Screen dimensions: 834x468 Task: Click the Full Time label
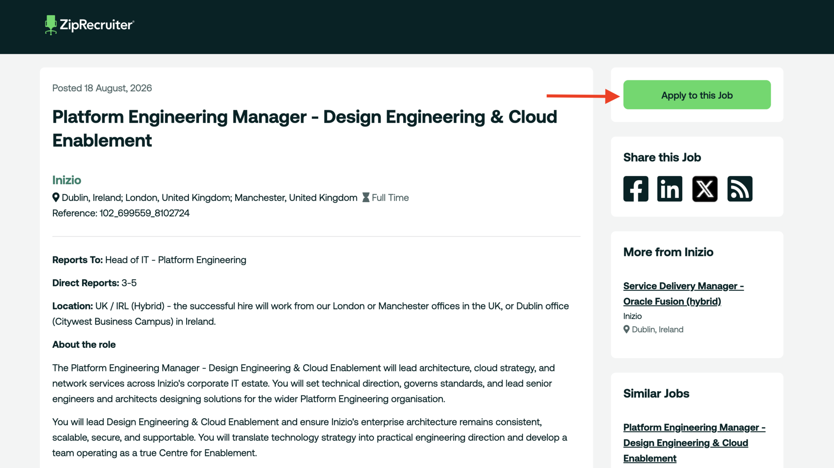pyautogui.click(x=390, y=198)
